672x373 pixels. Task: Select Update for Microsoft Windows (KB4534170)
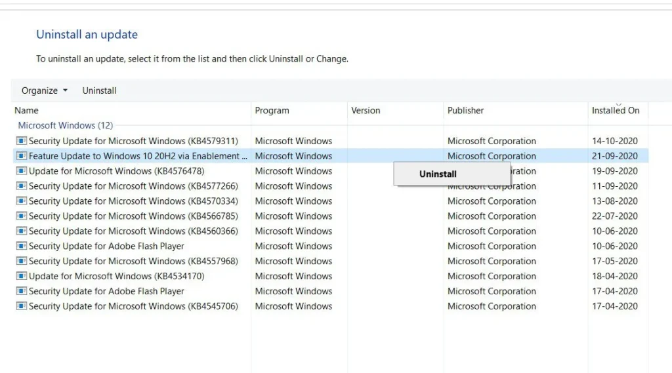pos(117,276)
